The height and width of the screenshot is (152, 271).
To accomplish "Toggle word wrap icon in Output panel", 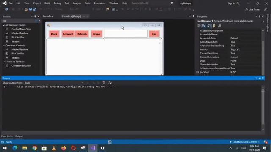I will coord(110,83).
